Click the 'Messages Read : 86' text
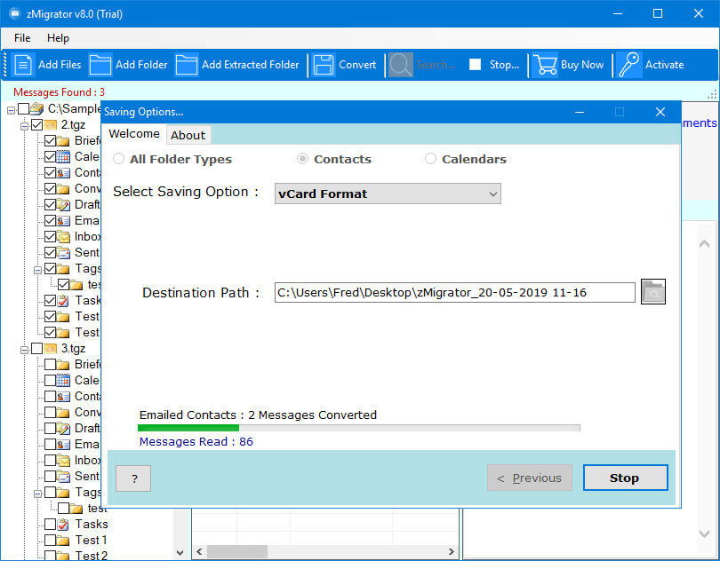Viewport: 720px width, 561px height. pyautogui.click(x=196, y=442)
